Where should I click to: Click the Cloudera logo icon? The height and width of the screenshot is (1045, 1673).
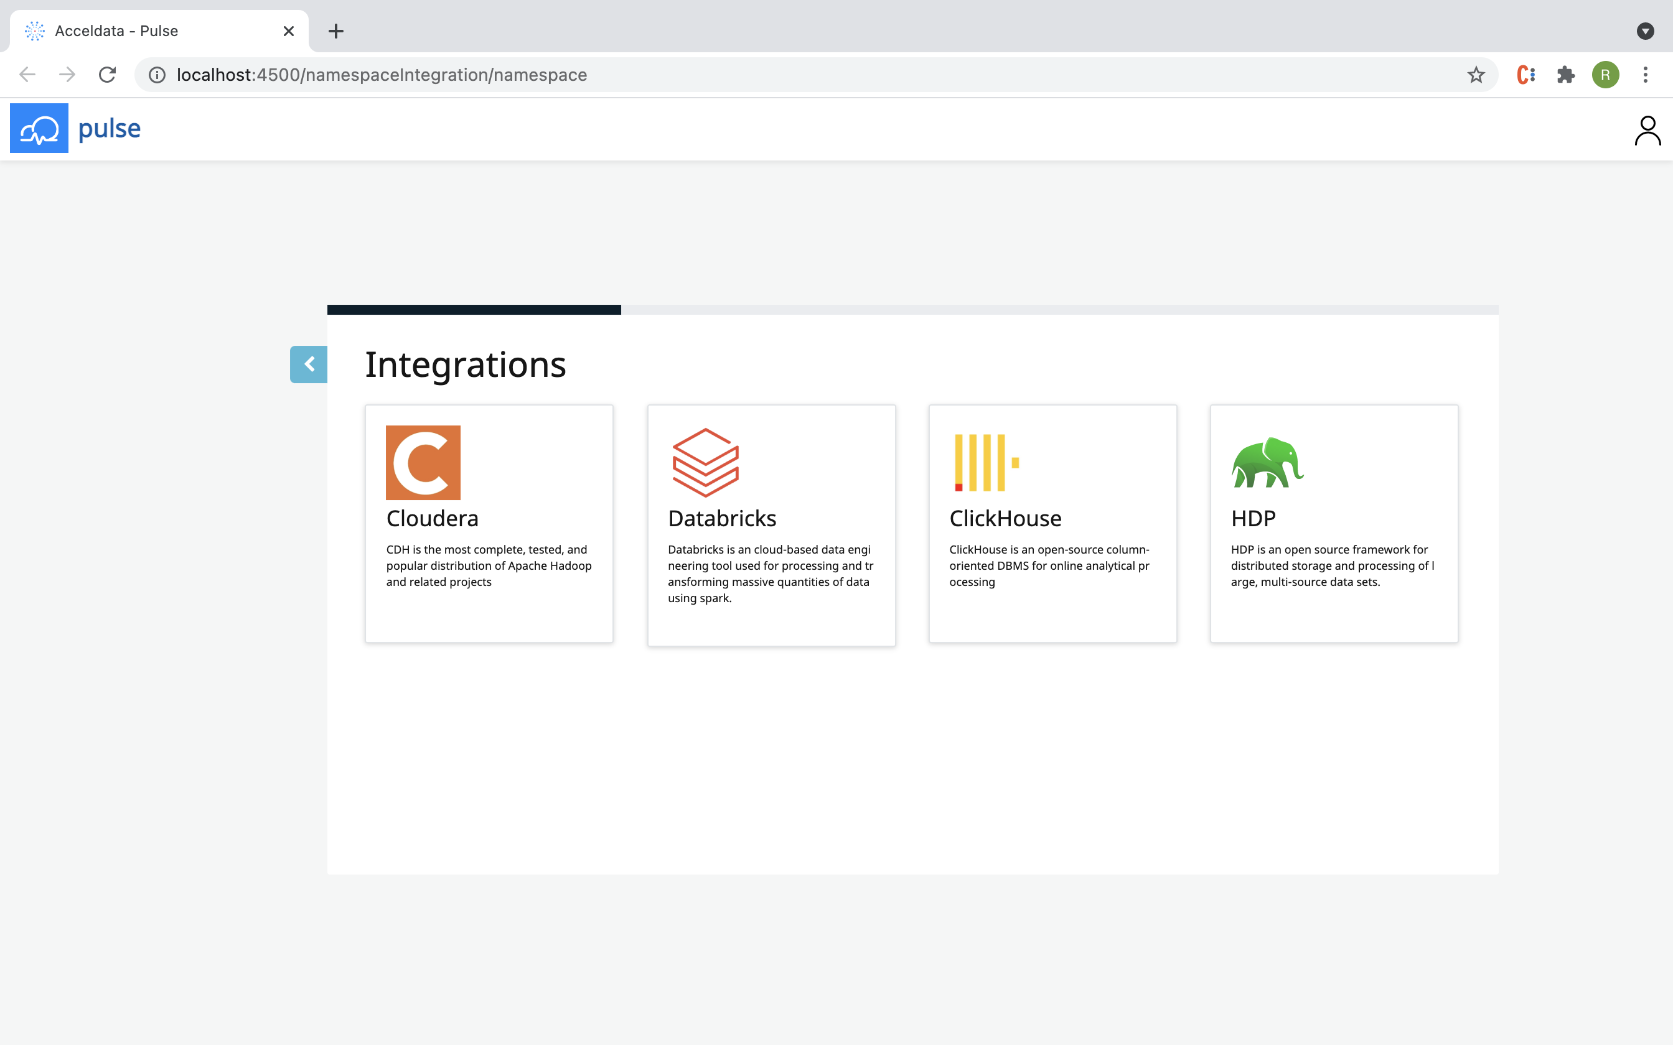click(x=423, y=462)
